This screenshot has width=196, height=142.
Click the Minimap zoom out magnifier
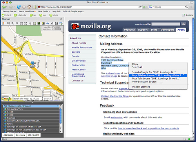[17, 23]
